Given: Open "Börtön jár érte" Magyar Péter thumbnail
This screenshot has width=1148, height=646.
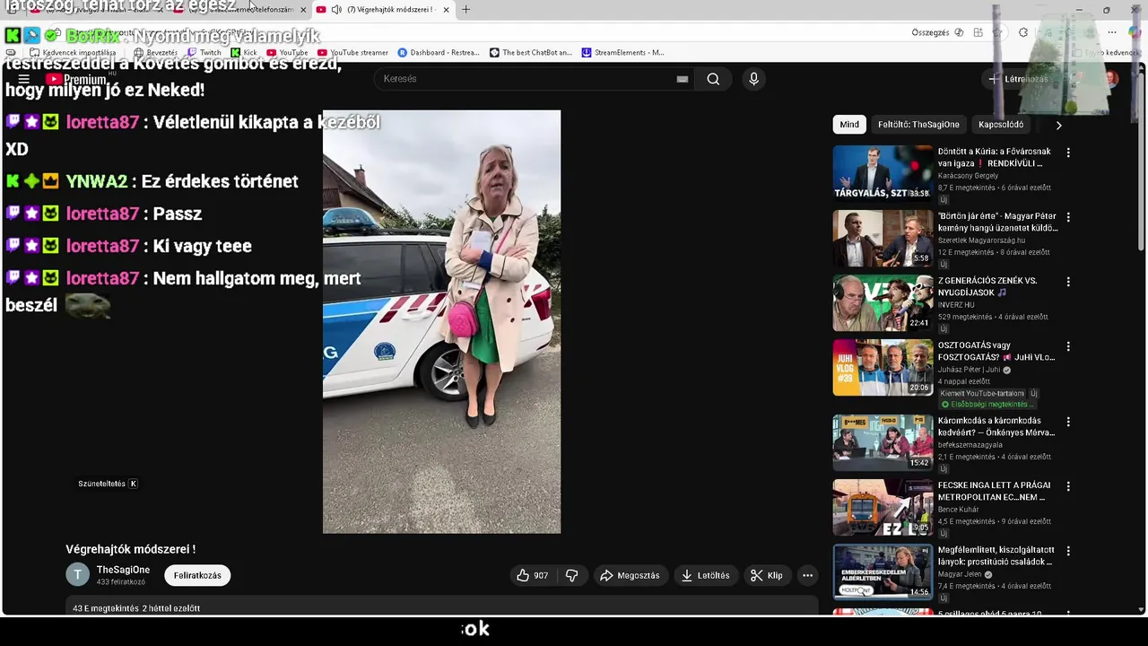Looking at the screenshot, I should pyautogui.click(x=883, y=238).
